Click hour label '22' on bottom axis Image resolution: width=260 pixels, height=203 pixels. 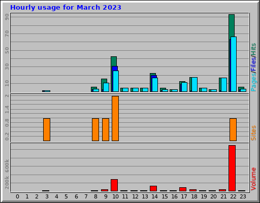(x=233, y=196)
